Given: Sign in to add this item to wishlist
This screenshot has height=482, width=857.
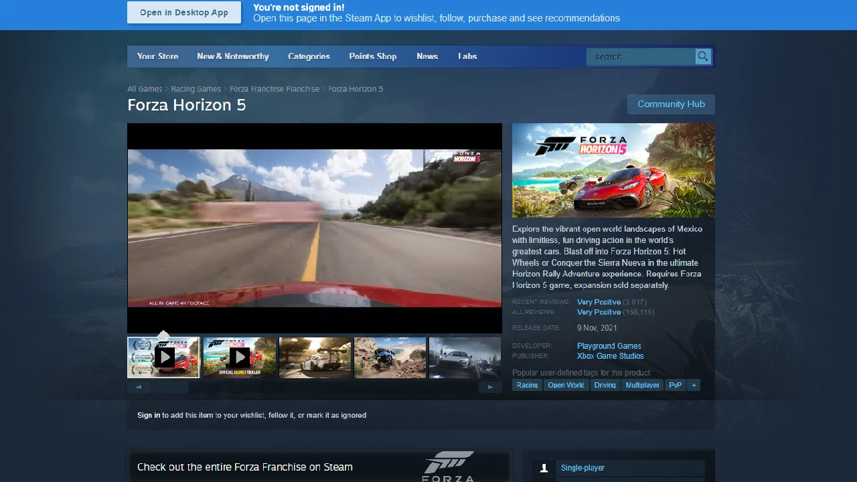Looking at the screenshot, I should [146, 415].
